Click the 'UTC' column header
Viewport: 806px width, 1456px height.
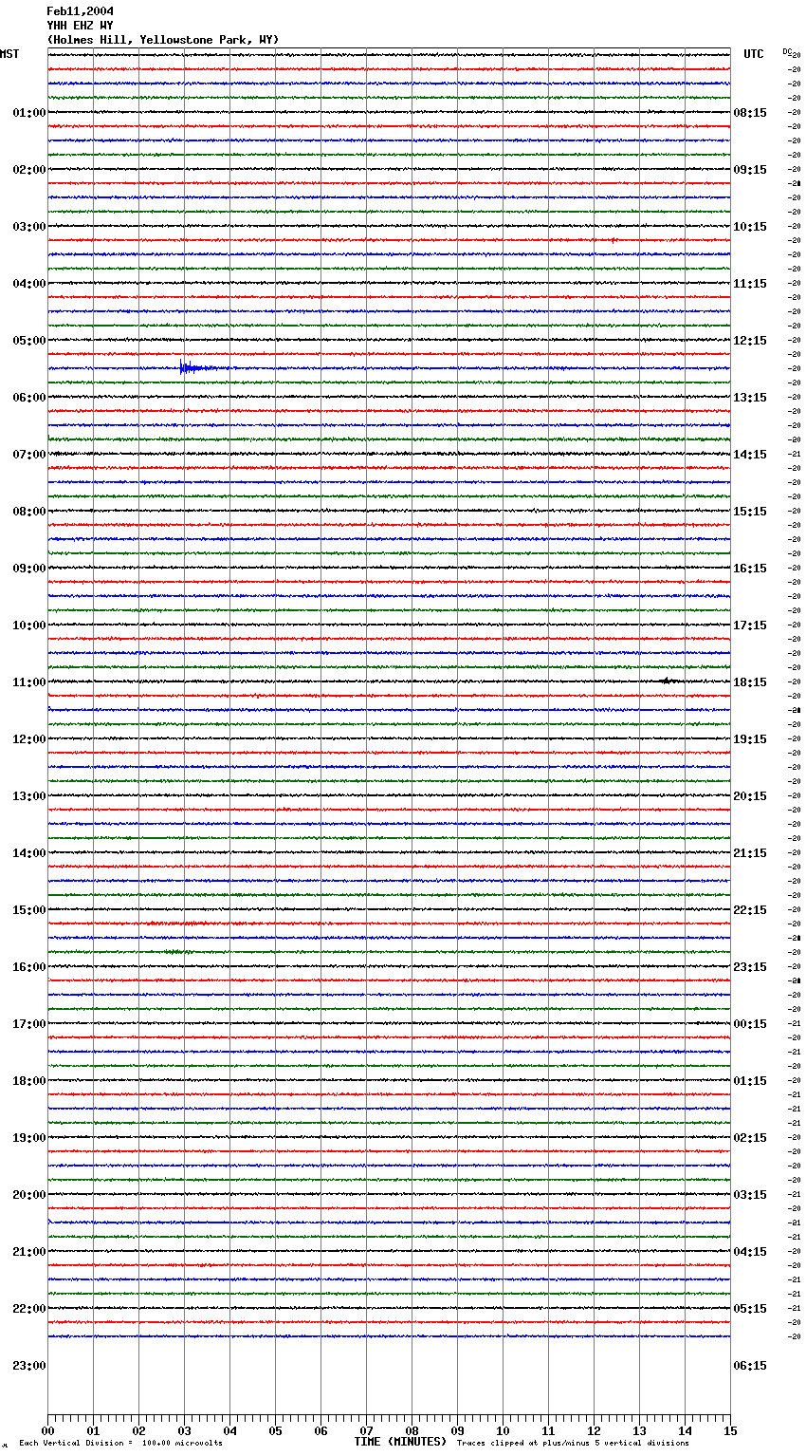coord(754,54)
